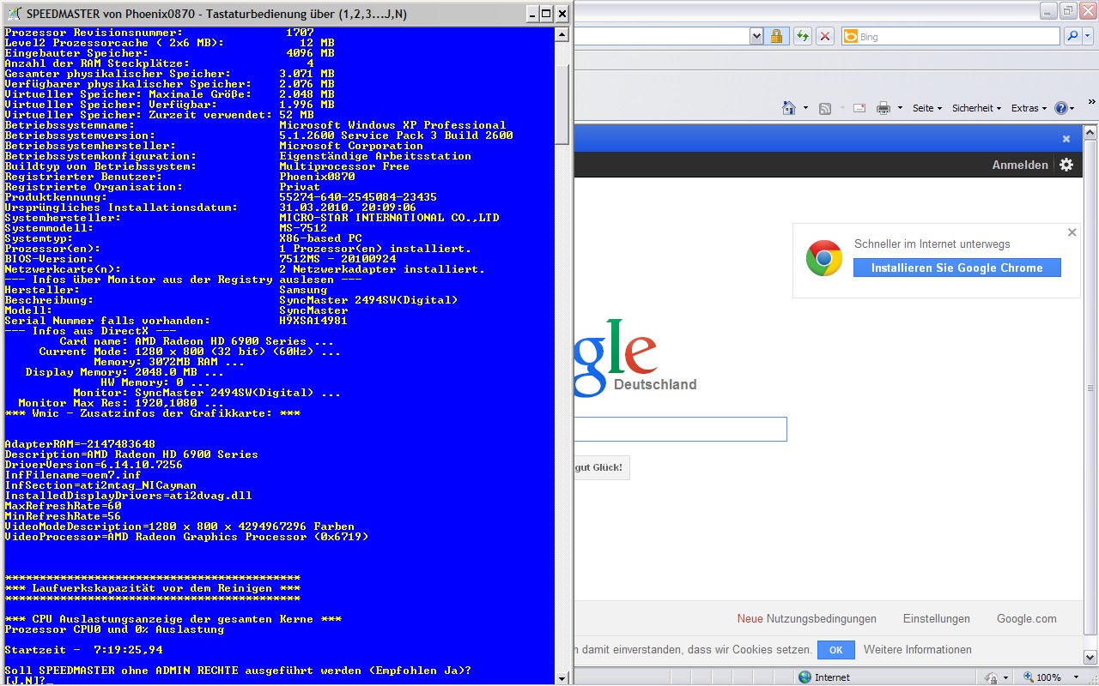The image size is (1099, 686).
Task: Open the Google.com link
Action: (x=1026, y=618)
